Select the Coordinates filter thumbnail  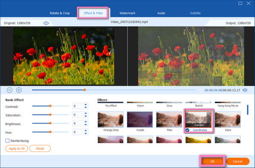pyautogui.click(x=198, y=120)
